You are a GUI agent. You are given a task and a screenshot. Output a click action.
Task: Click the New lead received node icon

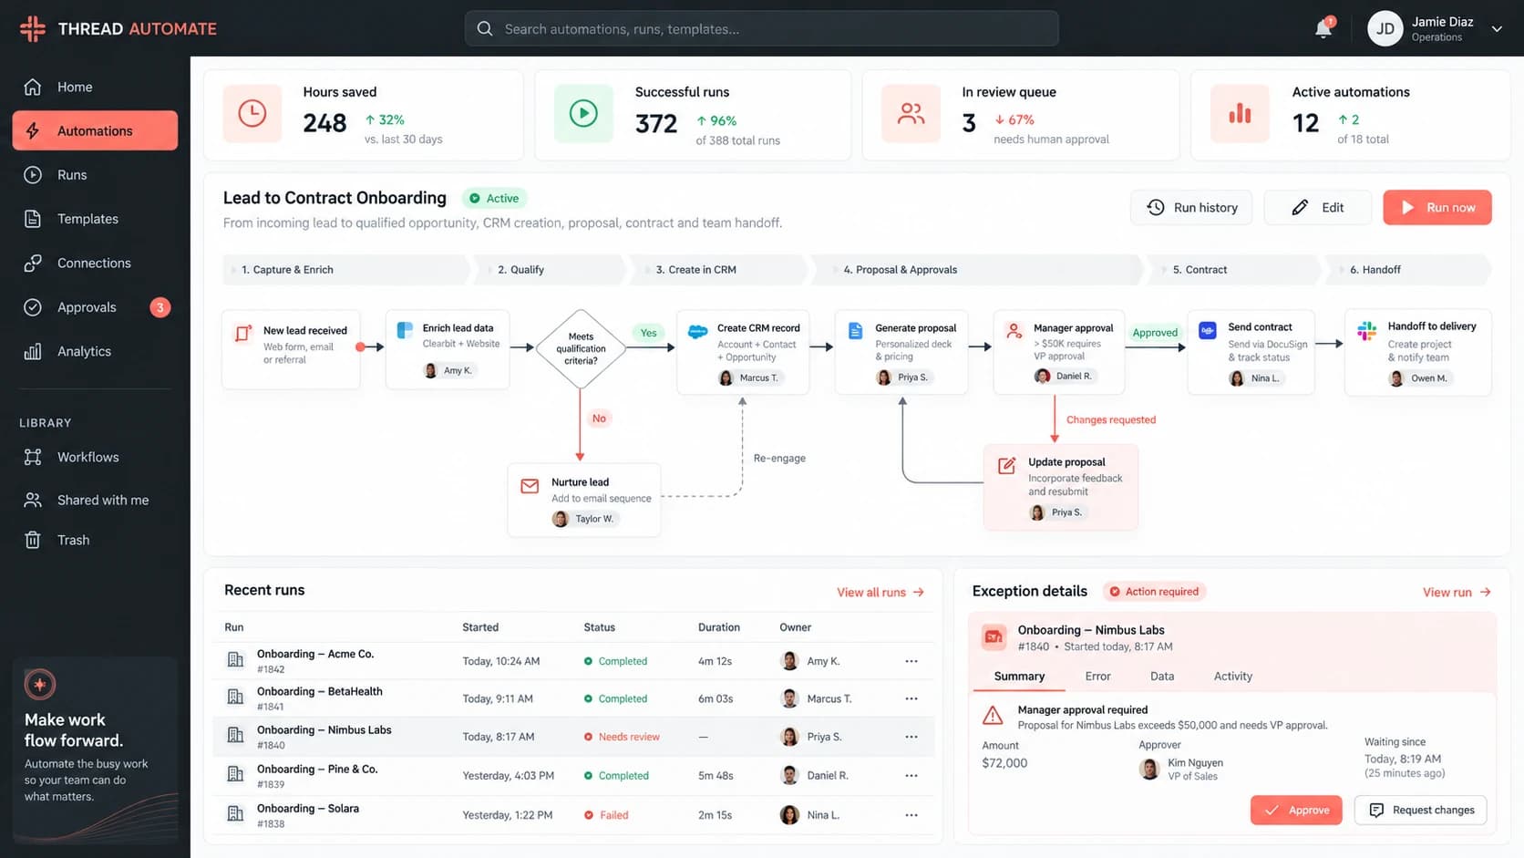[243, 333]
